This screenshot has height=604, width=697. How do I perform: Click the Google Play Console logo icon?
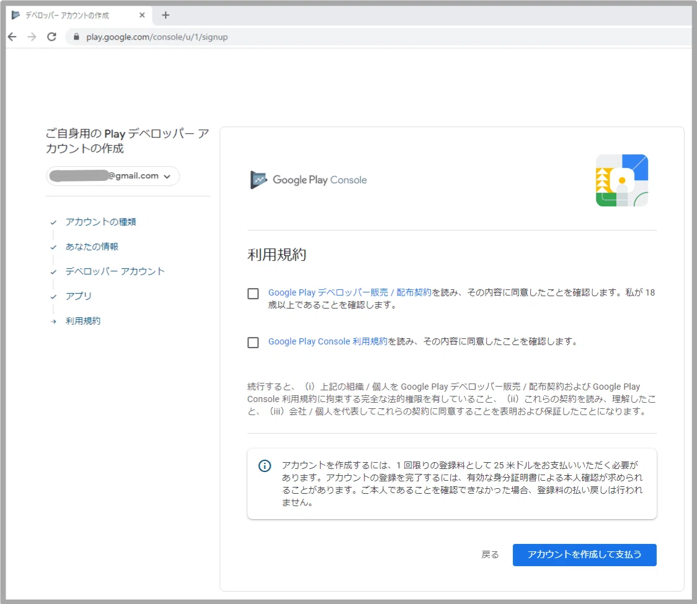(x=258, y=180)
